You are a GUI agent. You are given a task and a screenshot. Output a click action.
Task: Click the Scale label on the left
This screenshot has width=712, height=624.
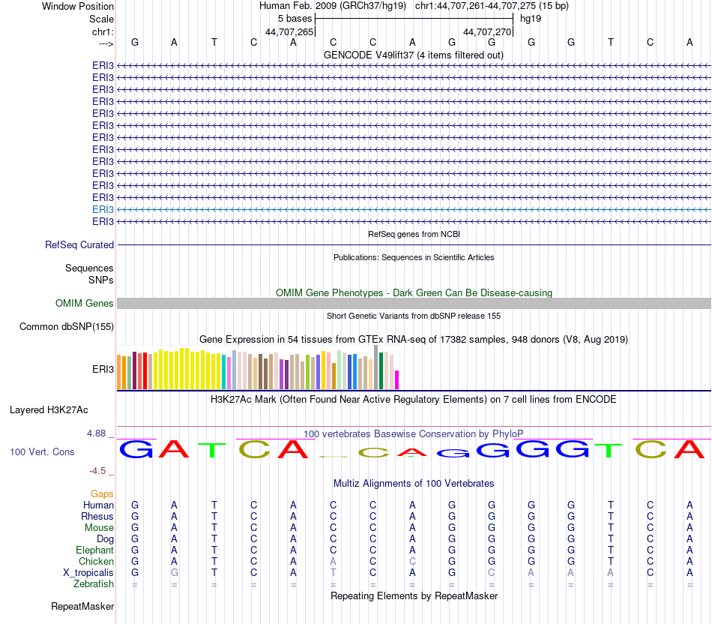tap(101, 19)
